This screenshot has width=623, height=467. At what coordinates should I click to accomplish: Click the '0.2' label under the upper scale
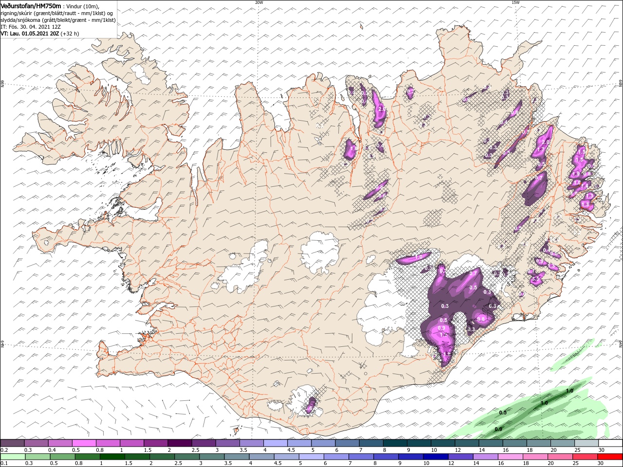point(4,450)
